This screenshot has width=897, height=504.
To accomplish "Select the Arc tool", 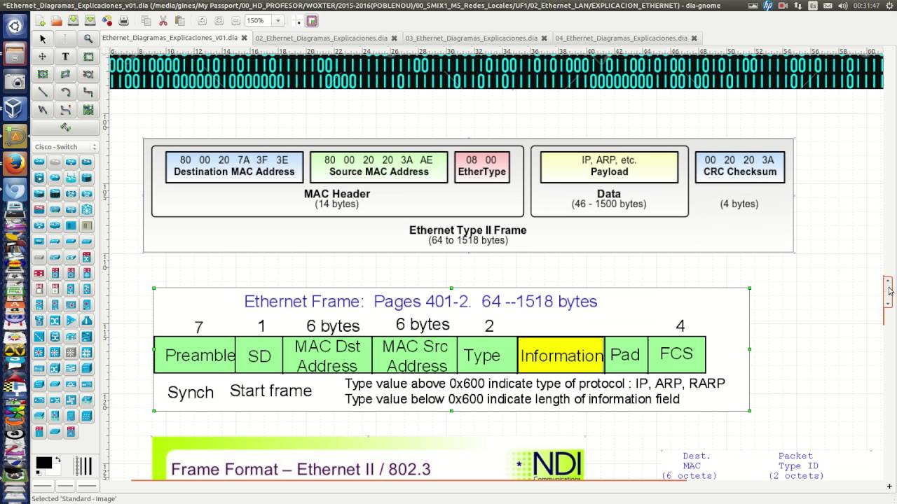I will [x=65, y=92].
